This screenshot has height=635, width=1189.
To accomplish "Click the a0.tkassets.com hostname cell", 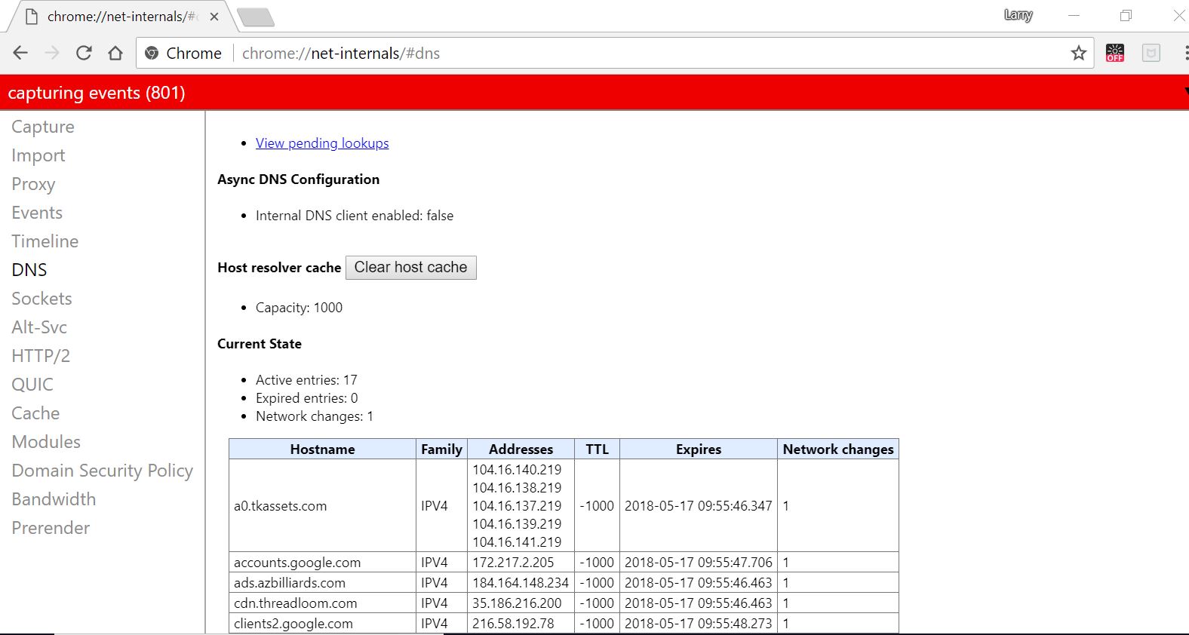I will 280,506.
